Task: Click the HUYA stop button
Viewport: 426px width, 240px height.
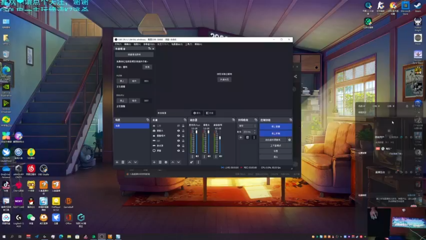Action: click(x=122, y=81)
